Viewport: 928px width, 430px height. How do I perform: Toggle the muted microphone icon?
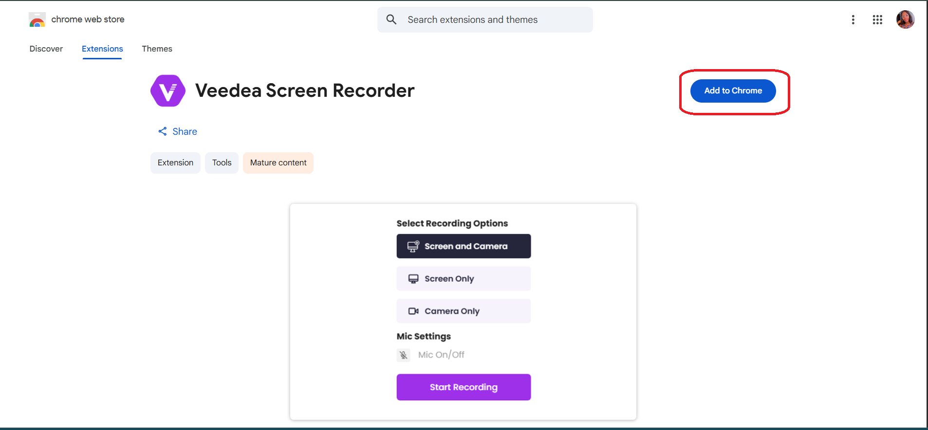[x=404, y=355]
